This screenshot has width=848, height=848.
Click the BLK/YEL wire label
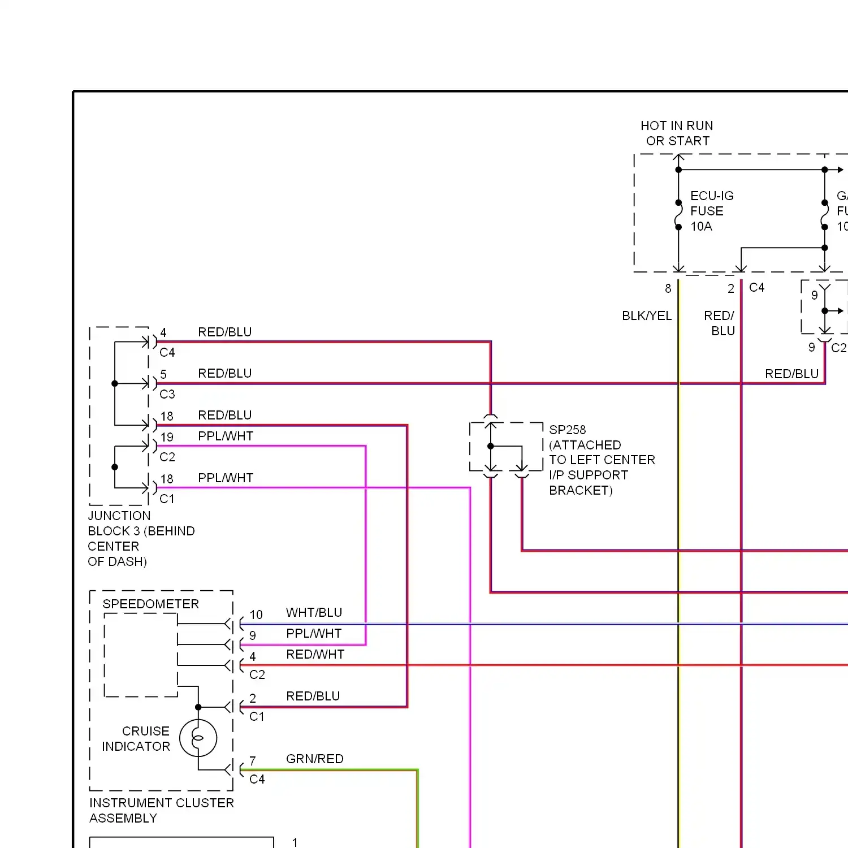(647, 315)
